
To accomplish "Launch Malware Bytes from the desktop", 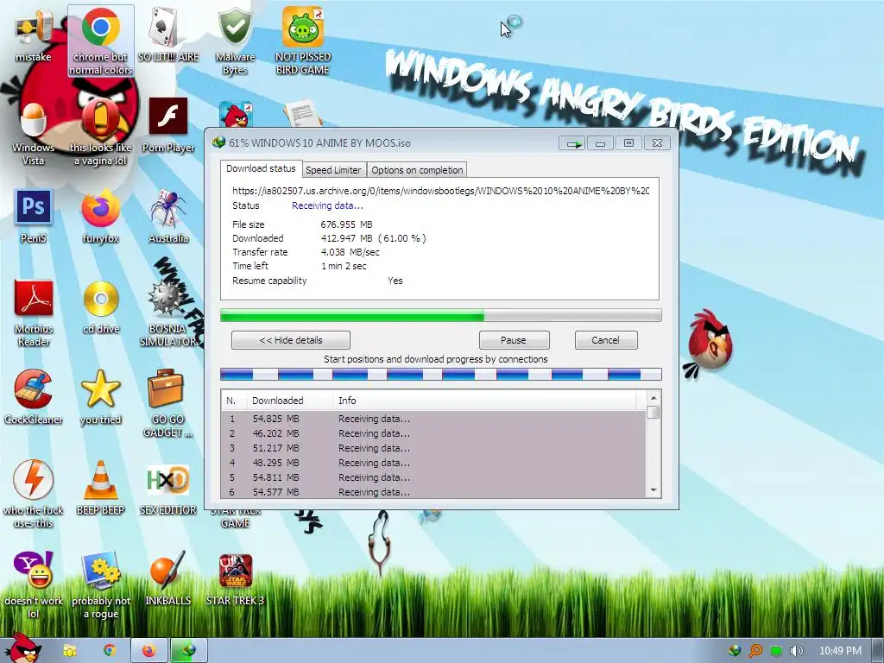I will click(x=235, y=41).
